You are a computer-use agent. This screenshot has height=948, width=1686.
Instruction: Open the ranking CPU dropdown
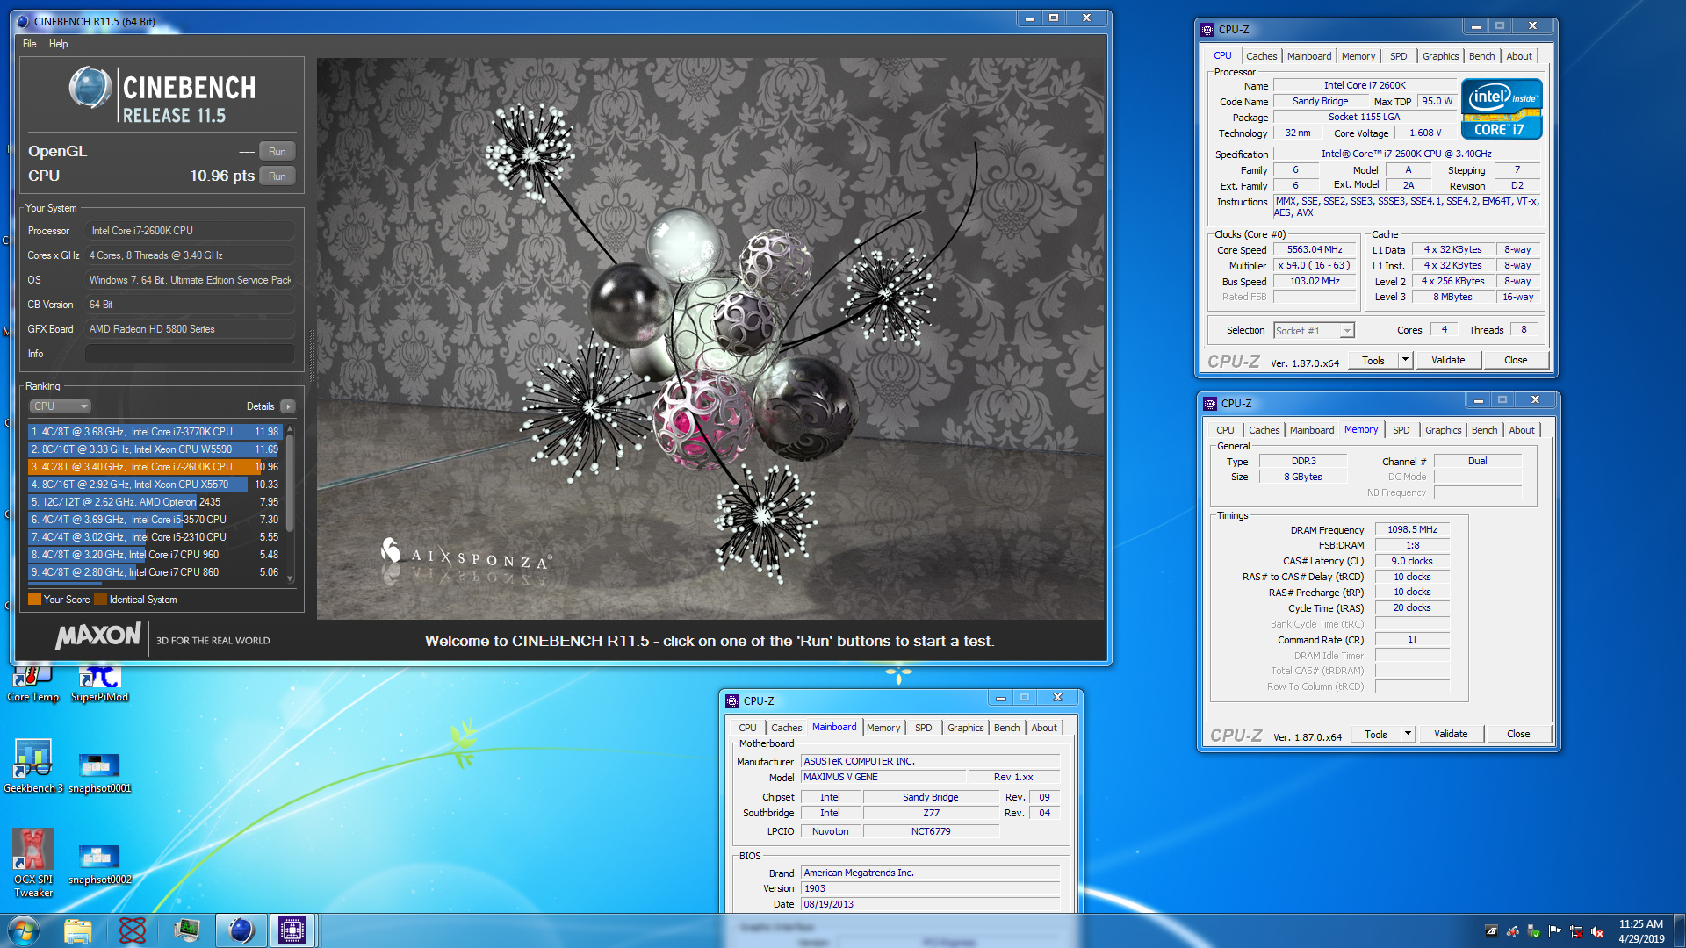[x=60, y=406]
